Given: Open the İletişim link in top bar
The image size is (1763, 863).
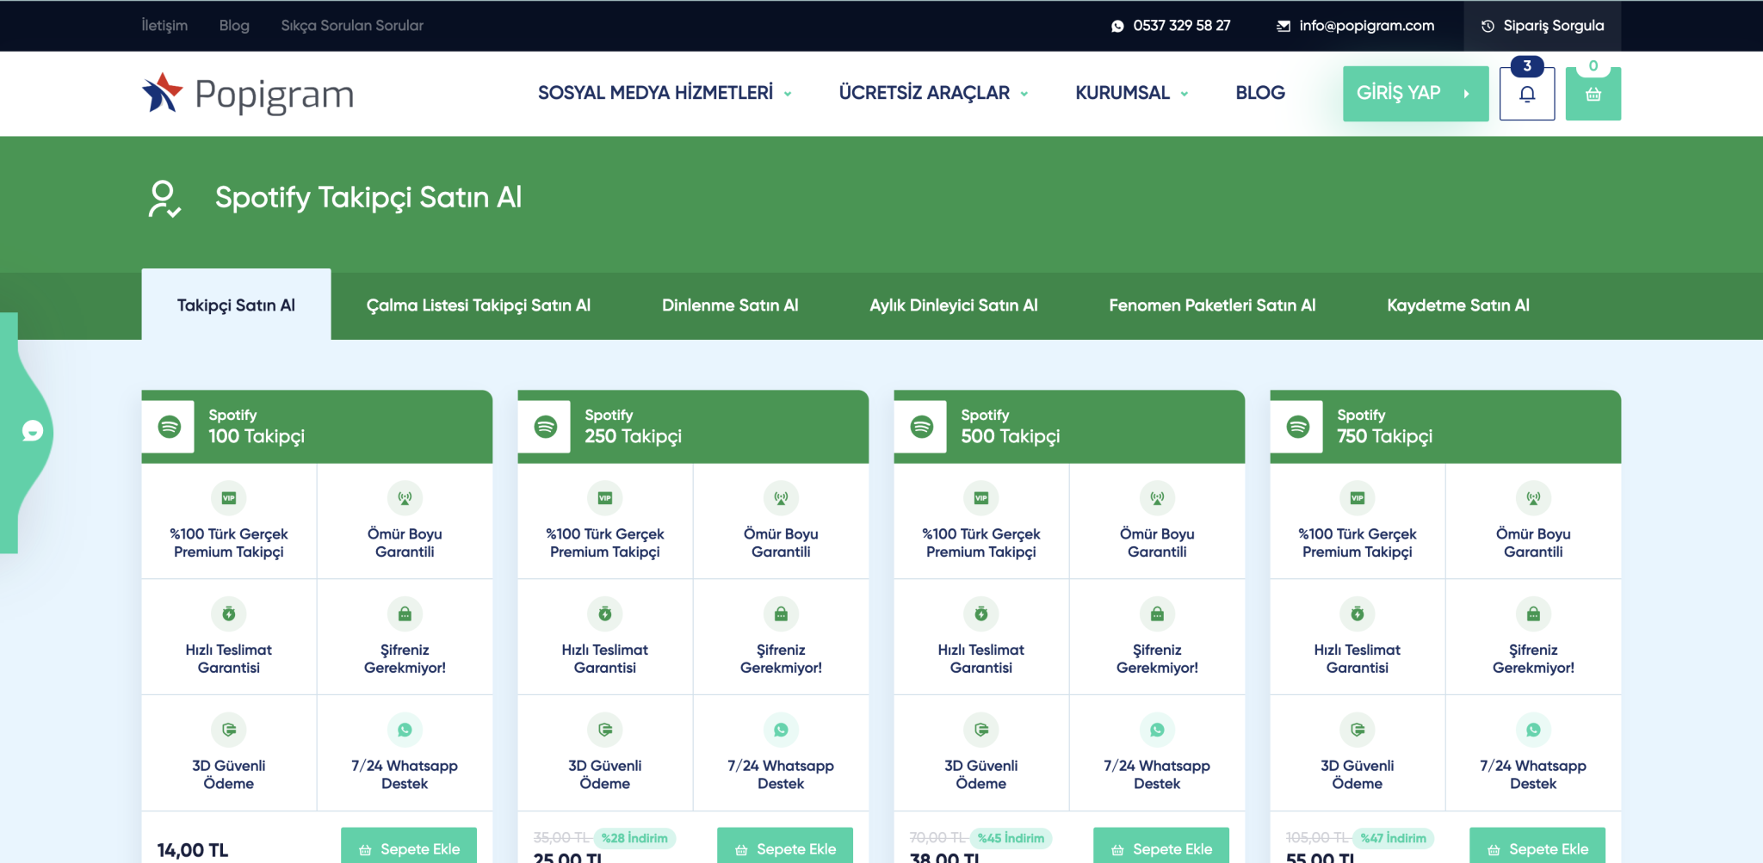Looking at the screenshot, I should pos(164,25).
